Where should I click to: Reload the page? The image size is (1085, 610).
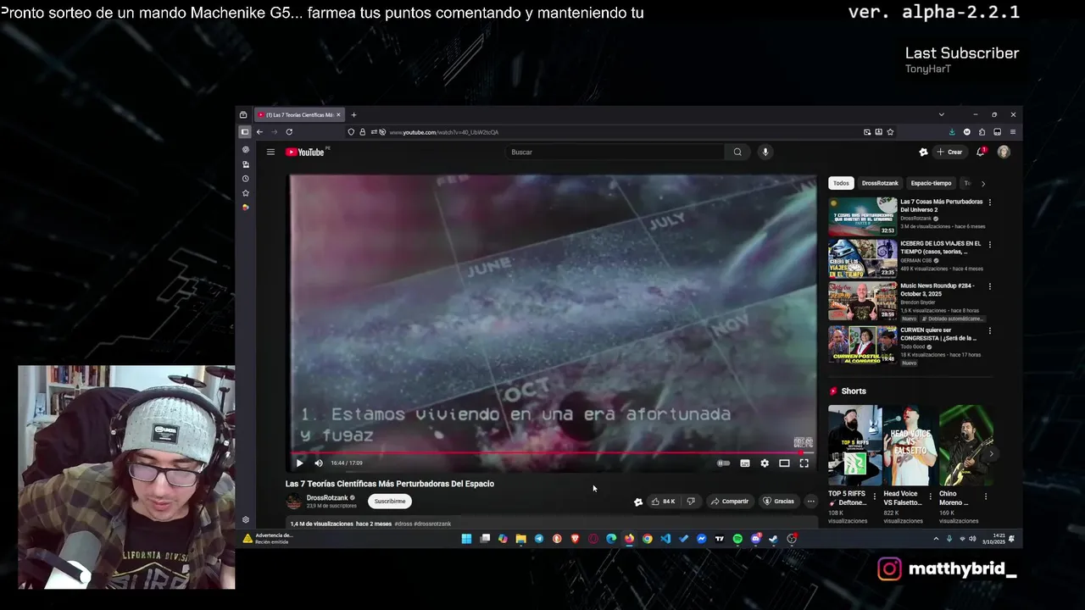coord(289,132)
